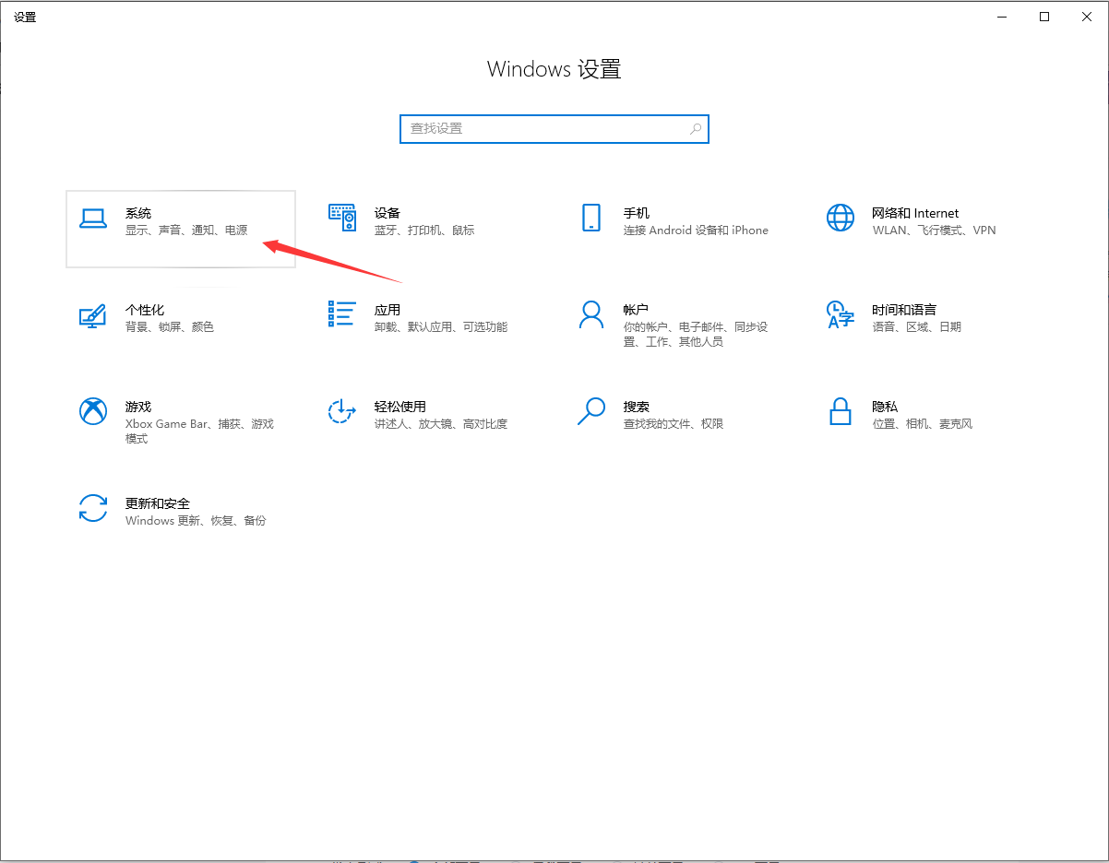Click the 隐私 title text
Screen dimensions: 1109x863
click(886, 407)
